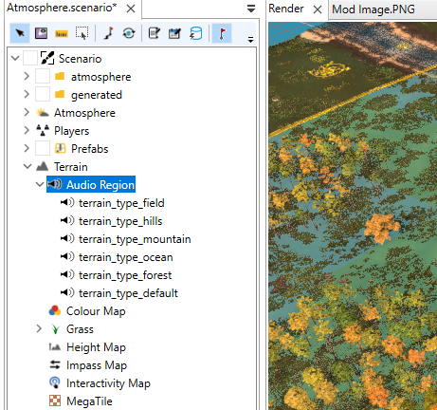
Task: Click the Atmosphere weather cloud icon
Action: click(43, 113)
